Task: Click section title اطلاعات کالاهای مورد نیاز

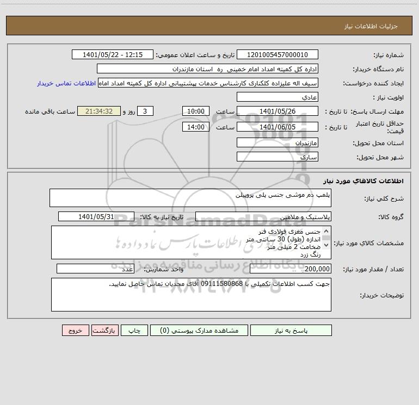Action: [x=363, y=180]
